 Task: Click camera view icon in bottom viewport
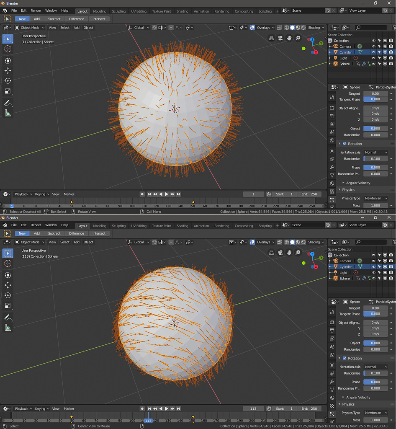(280, 253)
